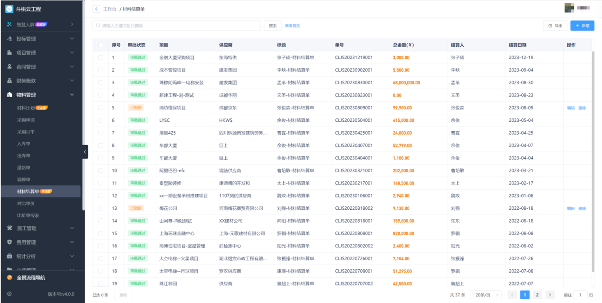This screenshot has height=303, width=602.
Task: Click the back arrow beside 工作台 breadcrumb
Action: pyautogui.click(x=96, y=9)
